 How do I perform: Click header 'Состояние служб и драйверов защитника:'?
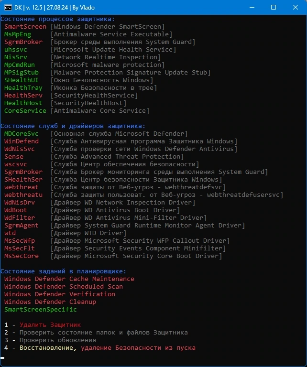click(x=73, y=126)
